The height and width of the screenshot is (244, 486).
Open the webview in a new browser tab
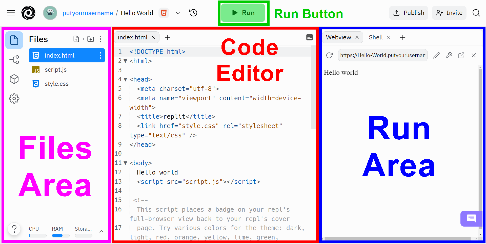click(x=461, y=55)
